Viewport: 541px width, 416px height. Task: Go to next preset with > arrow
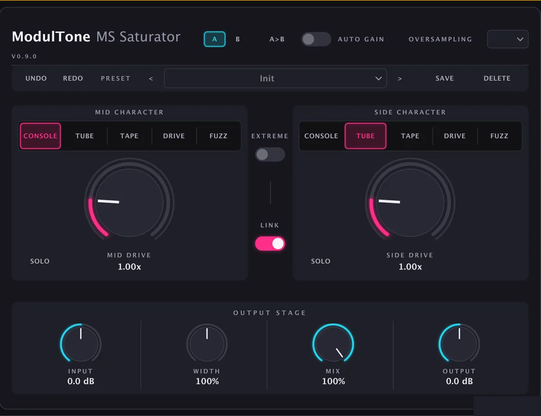click(x=399, y=78)
